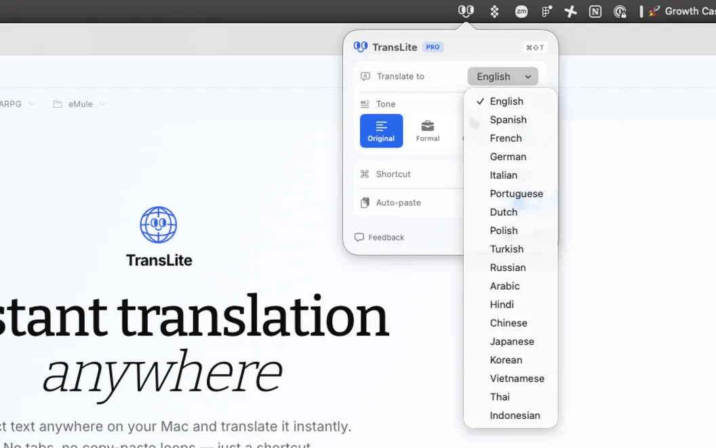Screen dimensions: 716x448
Task: Choose Polish from the language list
Action: 511,231
